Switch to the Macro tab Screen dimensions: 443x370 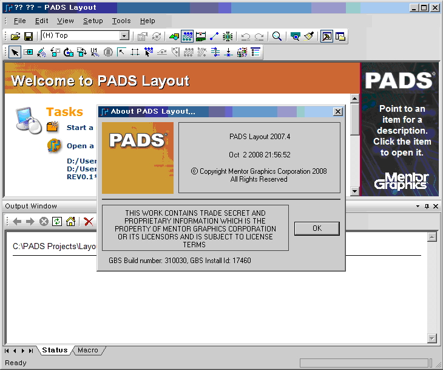tap(87, 350)
